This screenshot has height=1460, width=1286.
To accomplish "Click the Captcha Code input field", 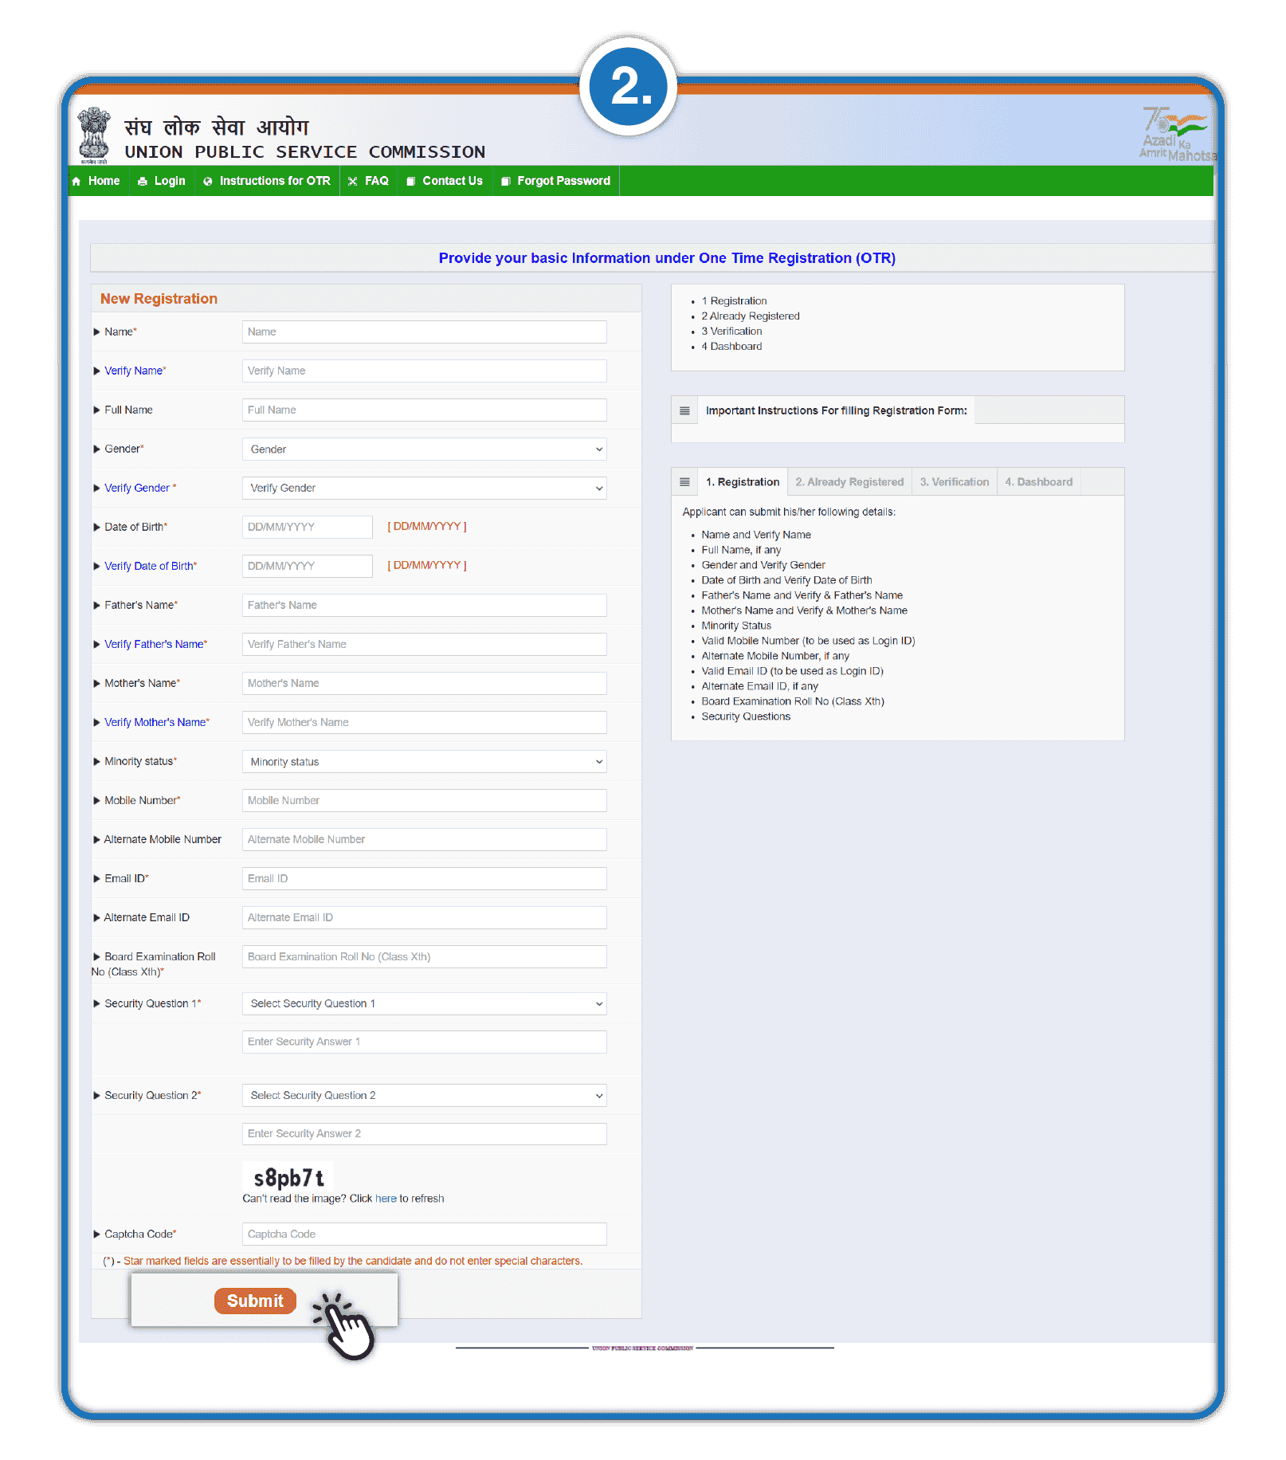I will (x=425, y=1234).
